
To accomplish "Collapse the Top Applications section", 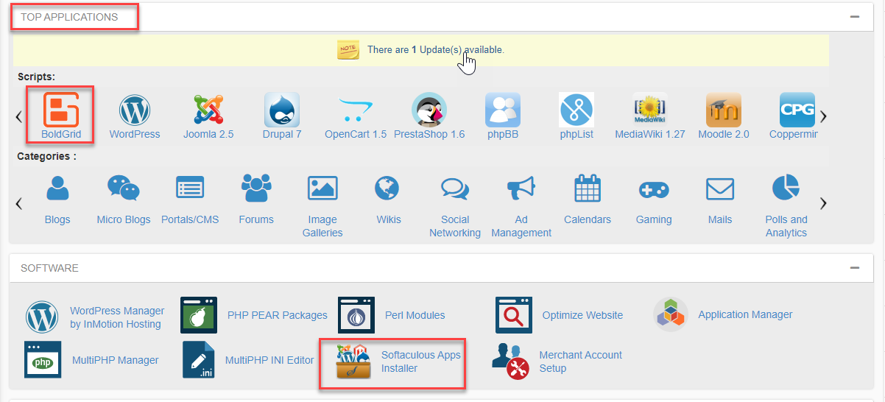I will (855, 17).
